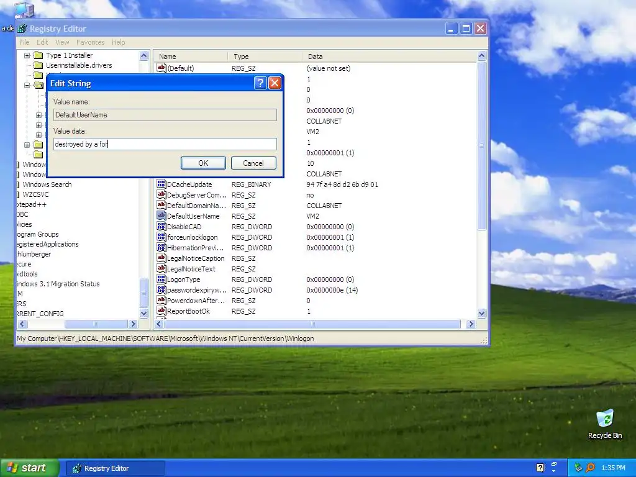Open the Edit menu

[42, 42]
